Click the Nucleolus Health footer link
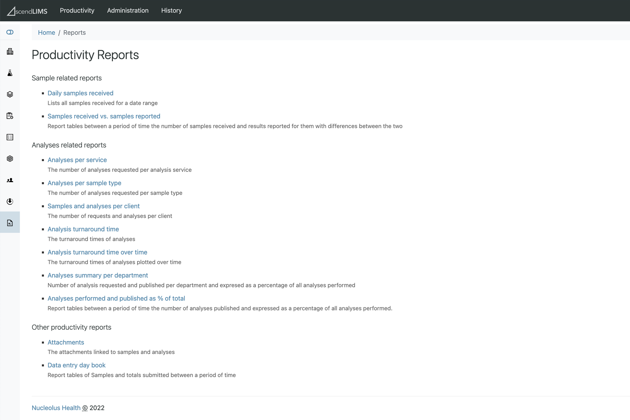 56,408
